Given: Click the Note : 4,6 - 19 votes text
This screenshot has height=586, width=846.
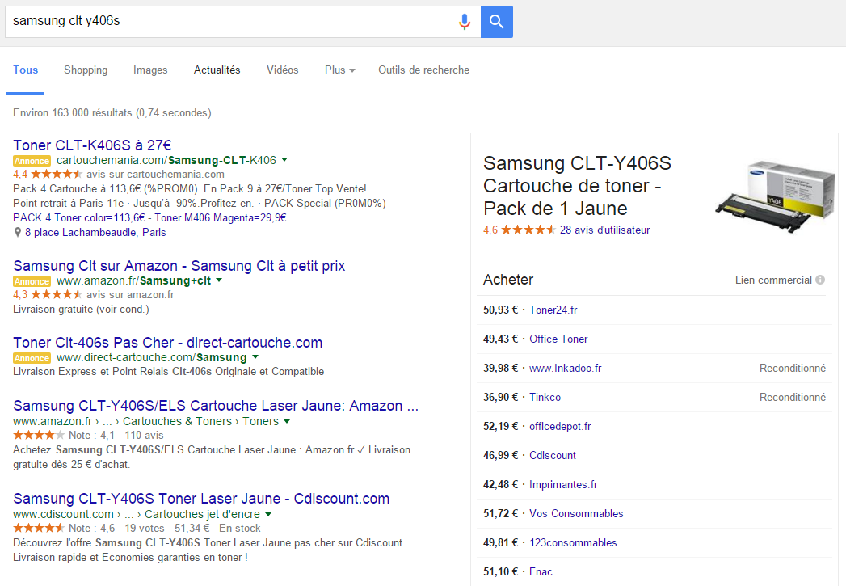Looking at the screenshot, I should click(x=118, y=529).
